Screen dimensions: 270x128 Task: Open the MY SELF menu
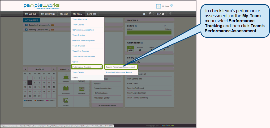pos(64,14)
